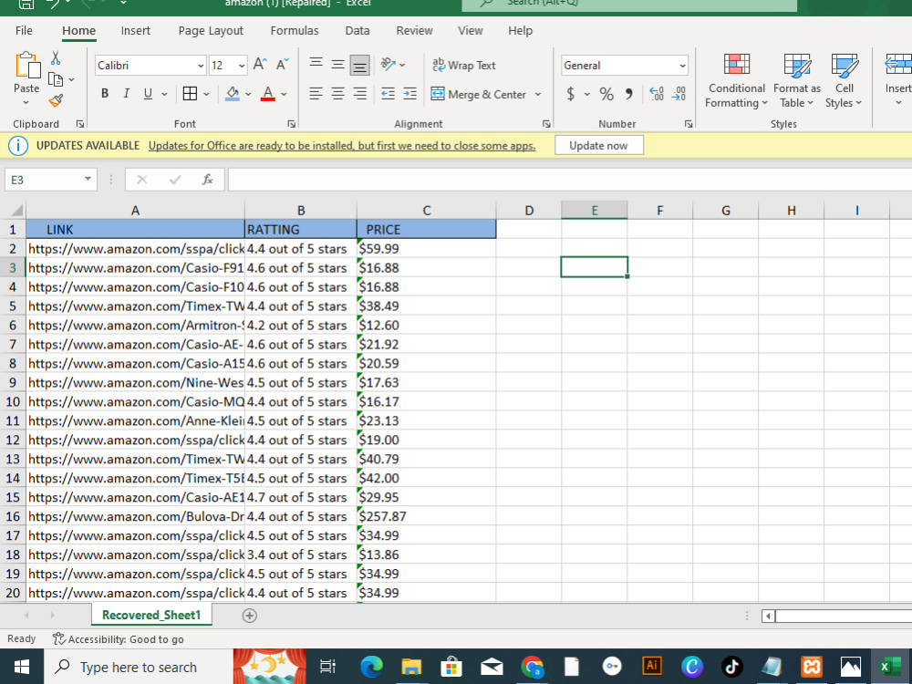
Task: Click the Orientation angled text icon
Action: click(x=388, y=64)
